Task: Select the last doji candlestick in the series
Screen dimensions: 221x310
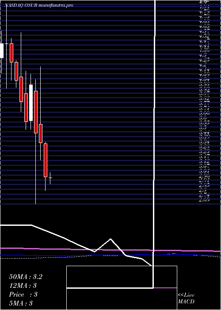Action: (x=50, y=178)
